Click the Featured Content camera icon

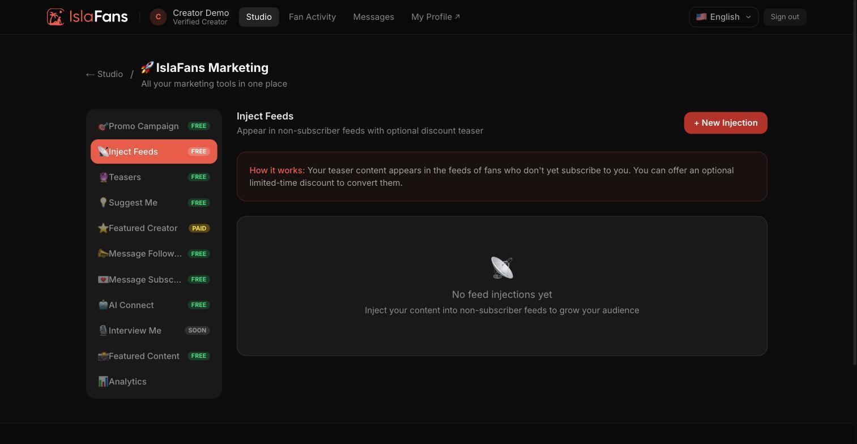(x=103, y=356)
